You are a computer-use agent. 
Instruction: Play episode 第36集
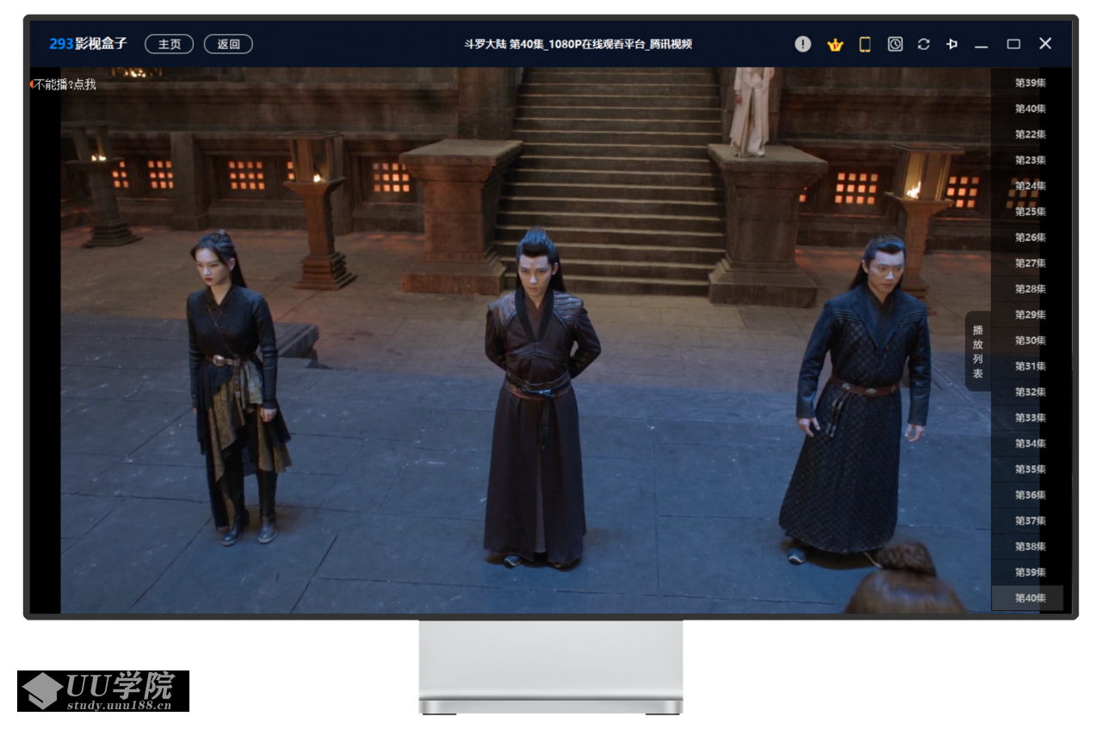point(1030,496)
